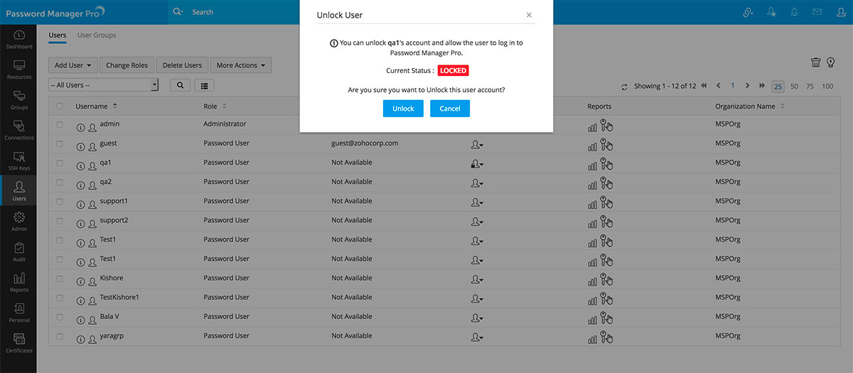
Task: Click the key-hand icon in the qa2 row
Action: click(606, 183)
